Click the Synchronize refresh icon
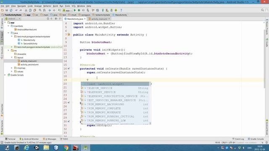This screenshot has width=269, height=151. point(11,10)
